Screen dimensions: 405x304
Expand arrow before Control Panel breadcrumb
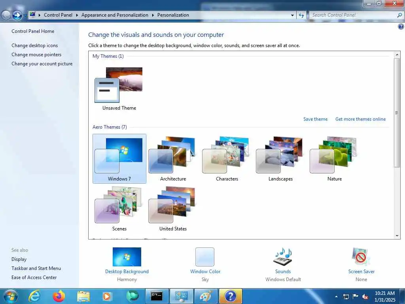[40, 15]
